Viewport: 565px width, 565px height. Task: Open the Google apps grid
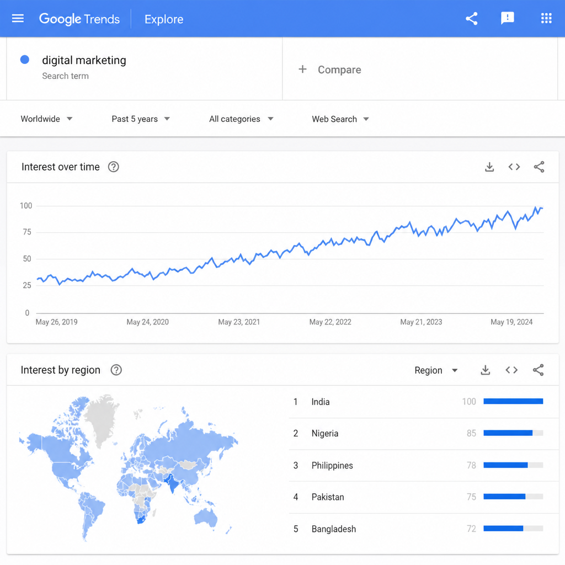(546, 18)
